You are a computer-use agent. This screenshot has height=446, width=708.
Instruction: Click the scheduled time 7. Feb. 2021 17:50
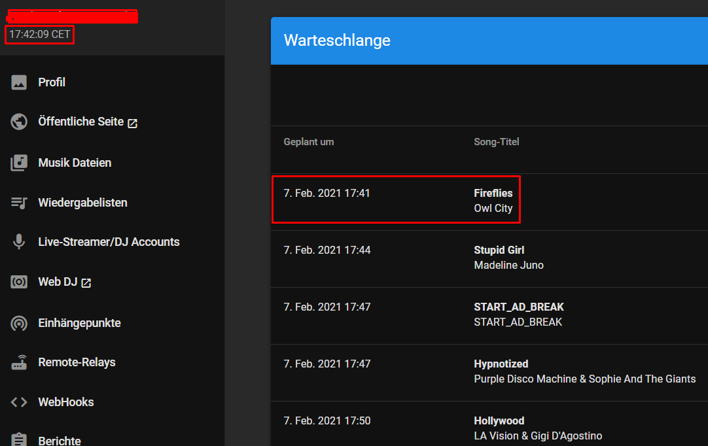[x=327, y=420]
